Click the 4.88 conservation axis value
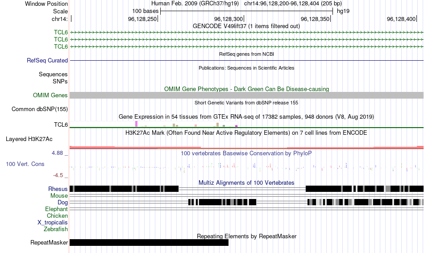 tap(57, 153)
